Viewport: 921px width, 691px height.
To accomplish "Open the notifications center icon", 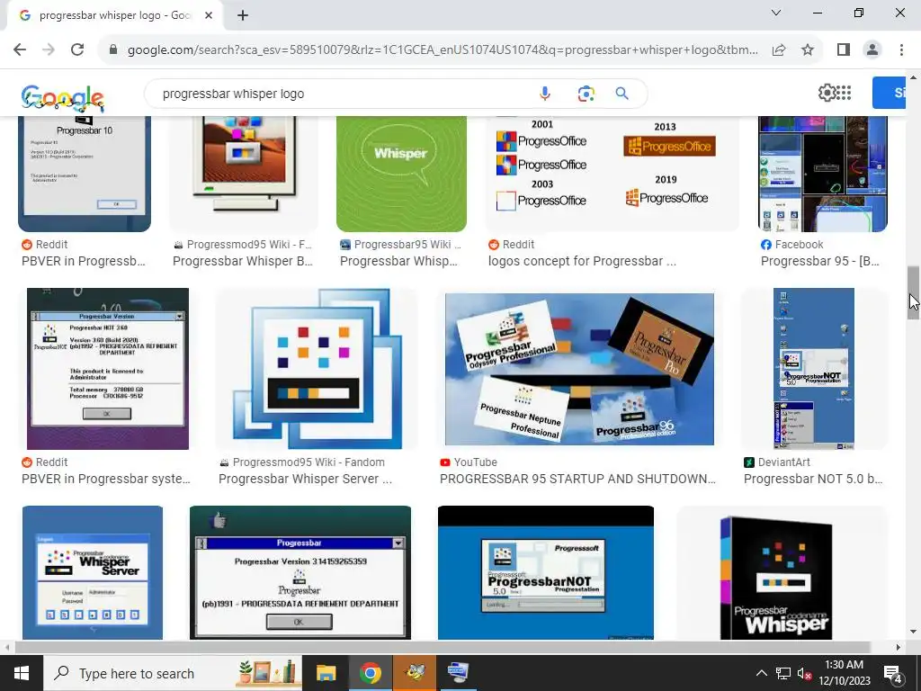I will click(893, 674).
